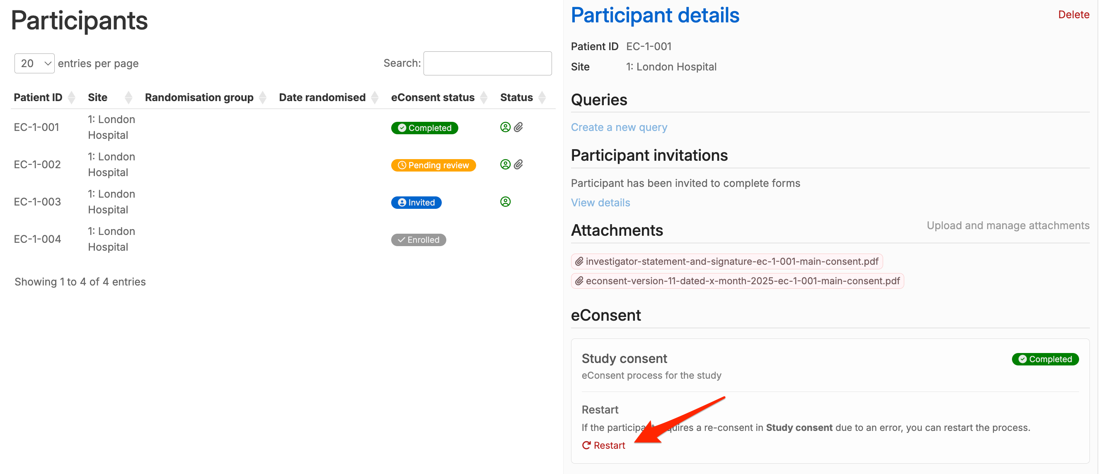
Task: Delete the participant
Action: coord(1073,15)
